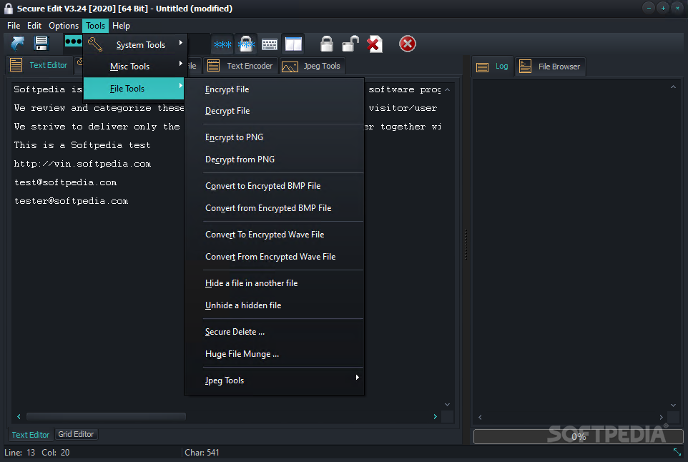This screenshot has height=462, width=688.
Task: Click the editor scroll right arrow
Action: (436, 416)
